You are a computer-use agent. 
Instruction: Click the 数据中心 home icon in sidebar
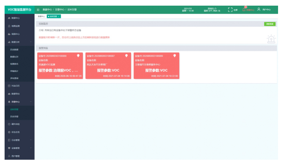pos(9,18)
